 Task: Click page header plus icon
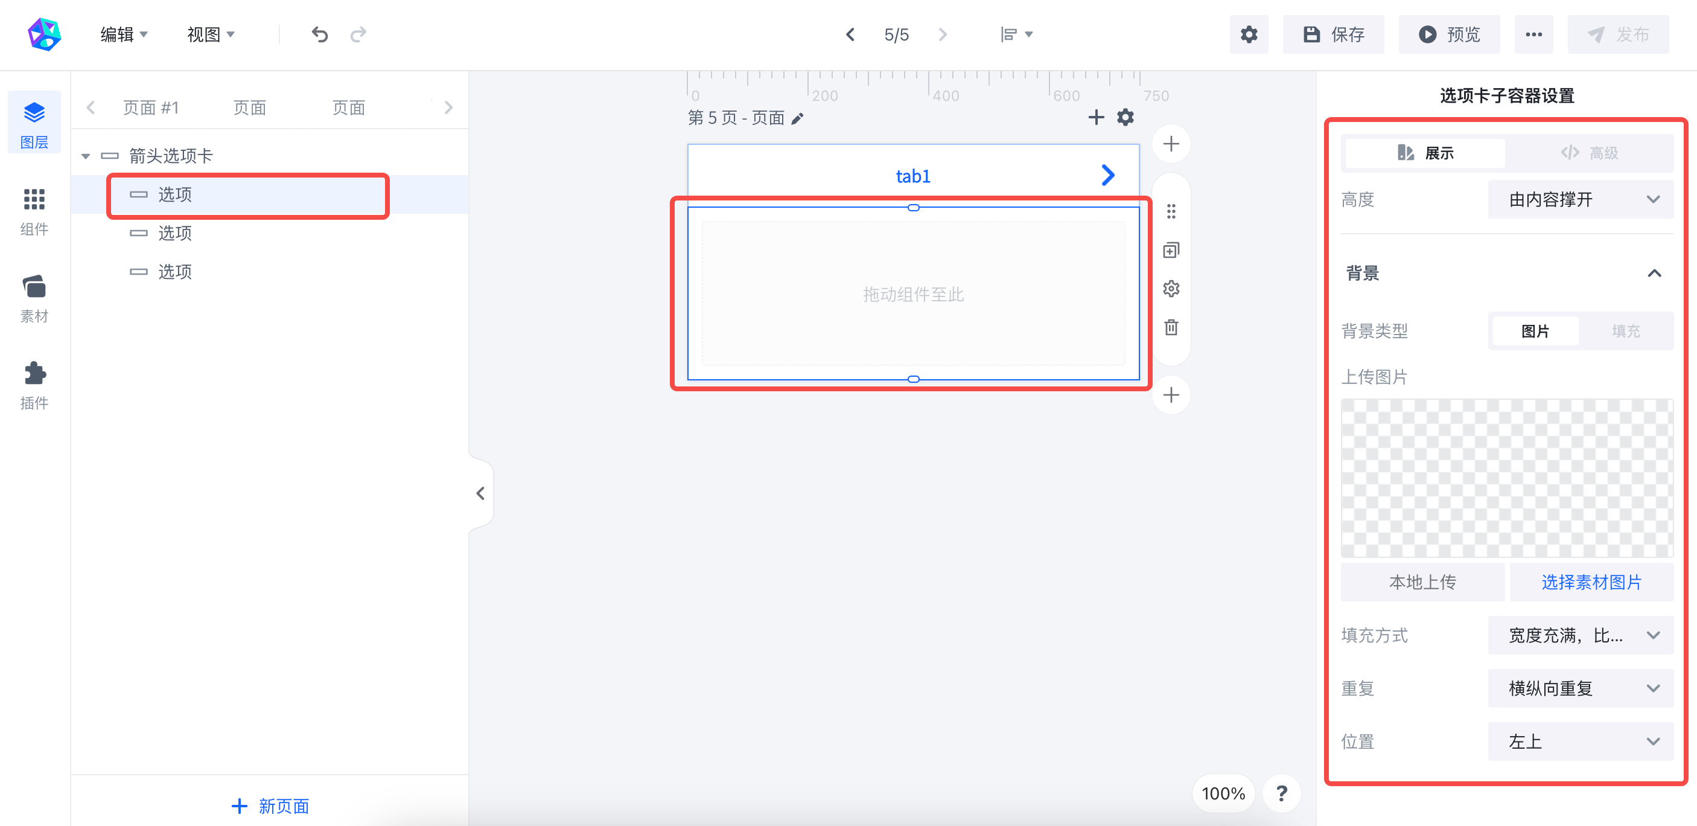point(1095,117)
